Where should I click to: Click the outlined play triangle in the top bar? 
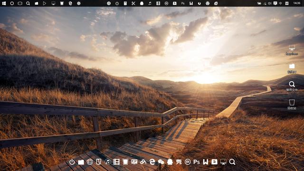45,3
